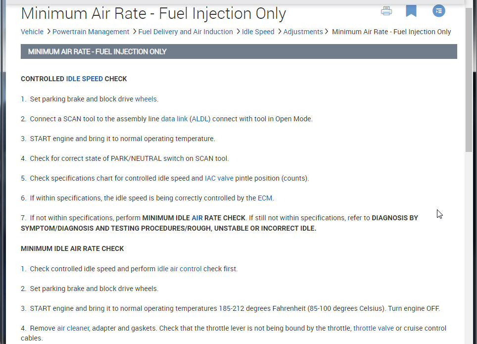Open the ALDL link

point(200,119)
